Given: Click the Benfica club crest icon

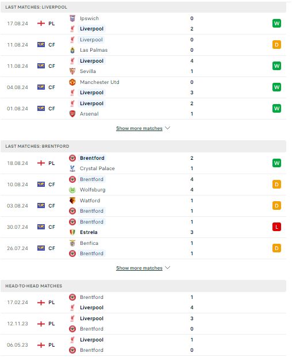Looking at the screenshot, I should tap(72, 243).
